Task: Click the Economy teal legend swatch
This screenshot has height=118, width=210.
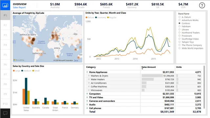Action: pyautogui.click(x=96, y=17)
